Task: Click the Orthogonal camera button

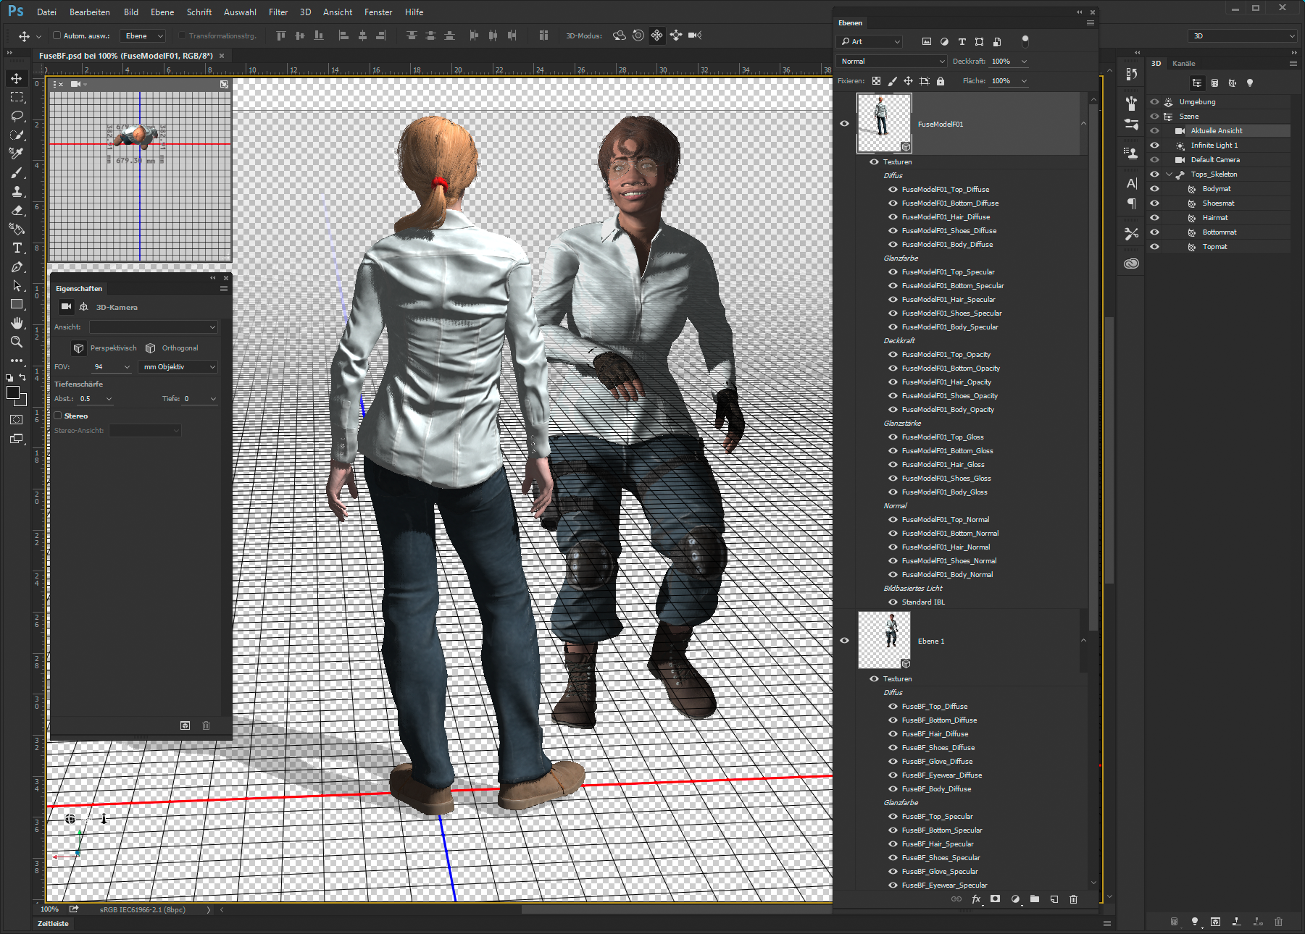Action: click(173, 348)
